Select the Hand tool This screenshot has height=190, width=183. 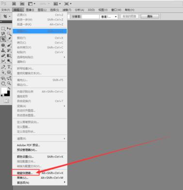coord(3,84)
